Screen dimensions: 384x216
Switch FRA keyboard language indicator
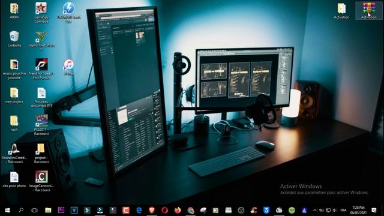coord(343,210)
